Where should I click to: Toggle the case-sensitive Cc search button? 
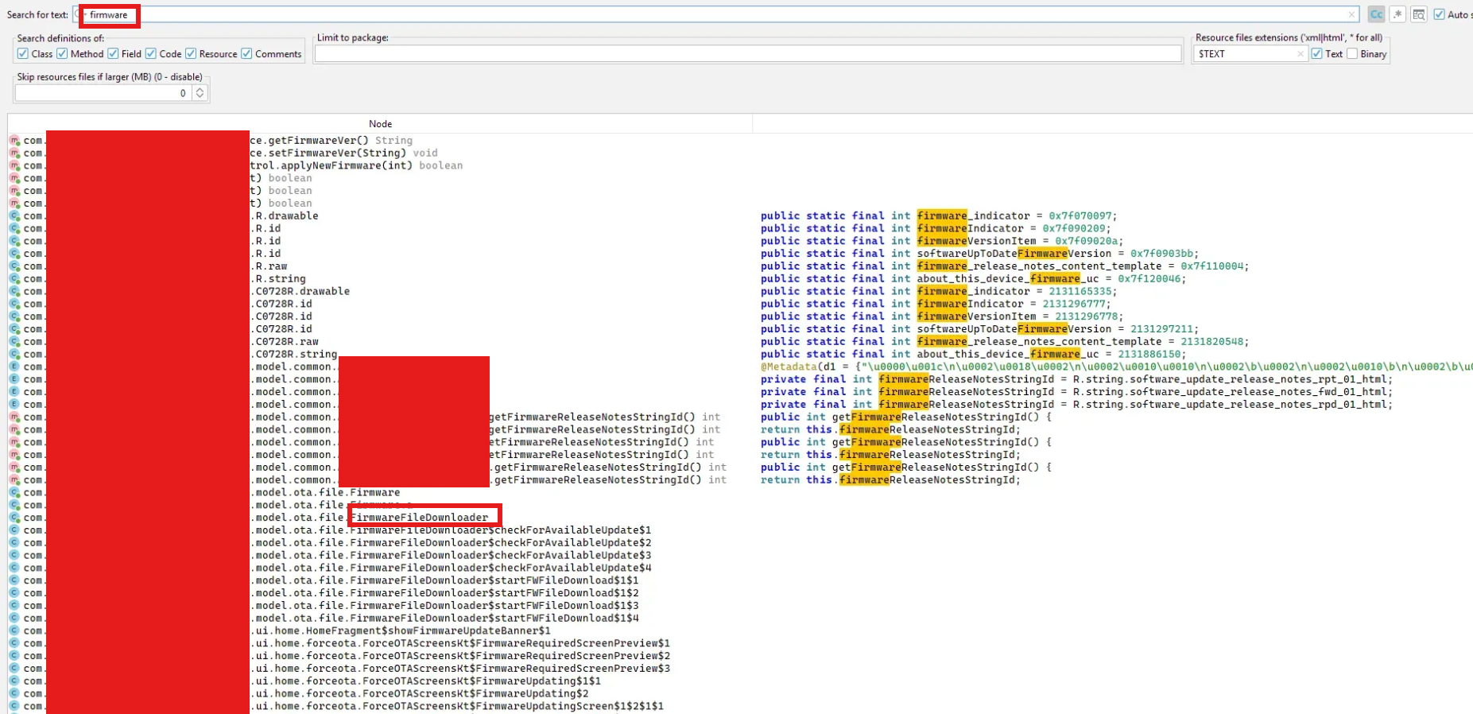click(1376, 14)
